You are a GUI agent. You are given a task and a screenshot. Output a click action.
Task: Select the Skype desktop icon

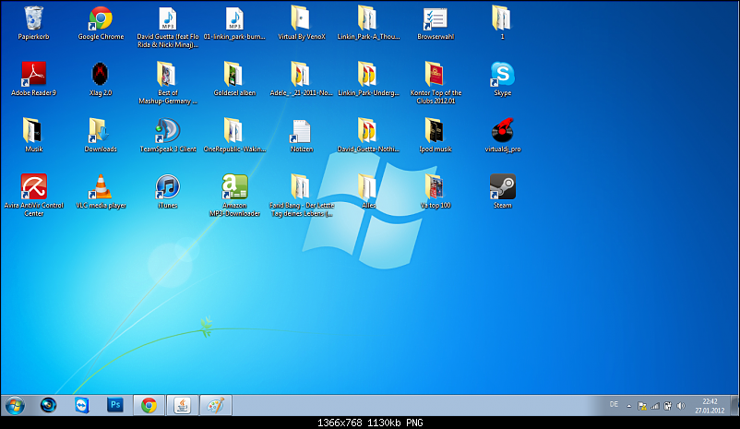(x=502, y=75)
